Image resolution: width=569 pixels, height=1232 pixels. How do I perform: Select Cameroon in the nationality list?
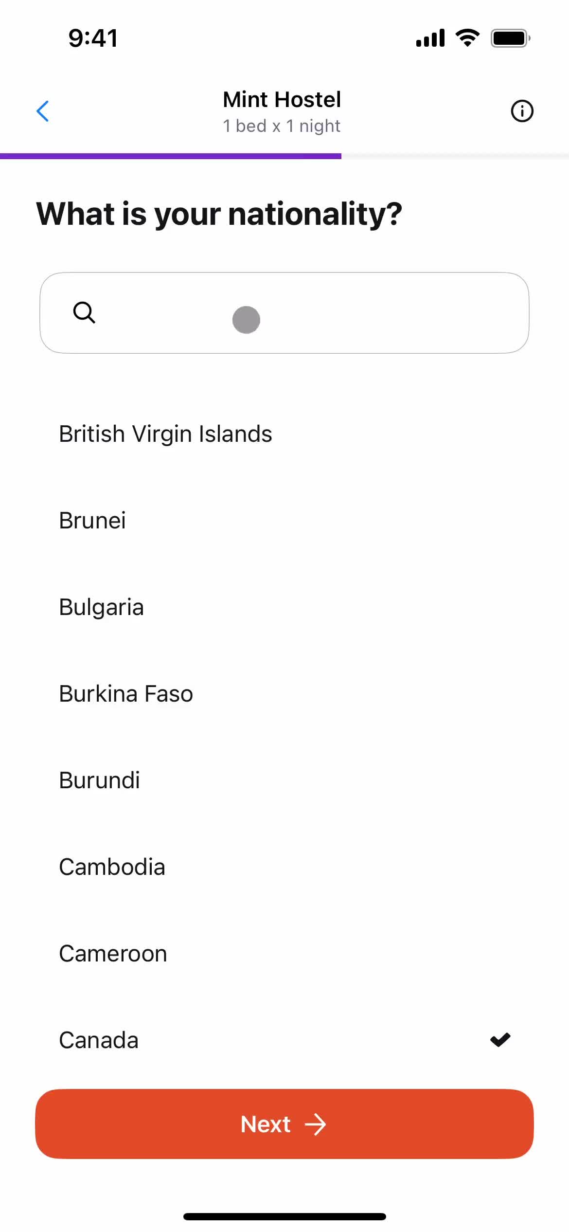click(x=284, y=953)
